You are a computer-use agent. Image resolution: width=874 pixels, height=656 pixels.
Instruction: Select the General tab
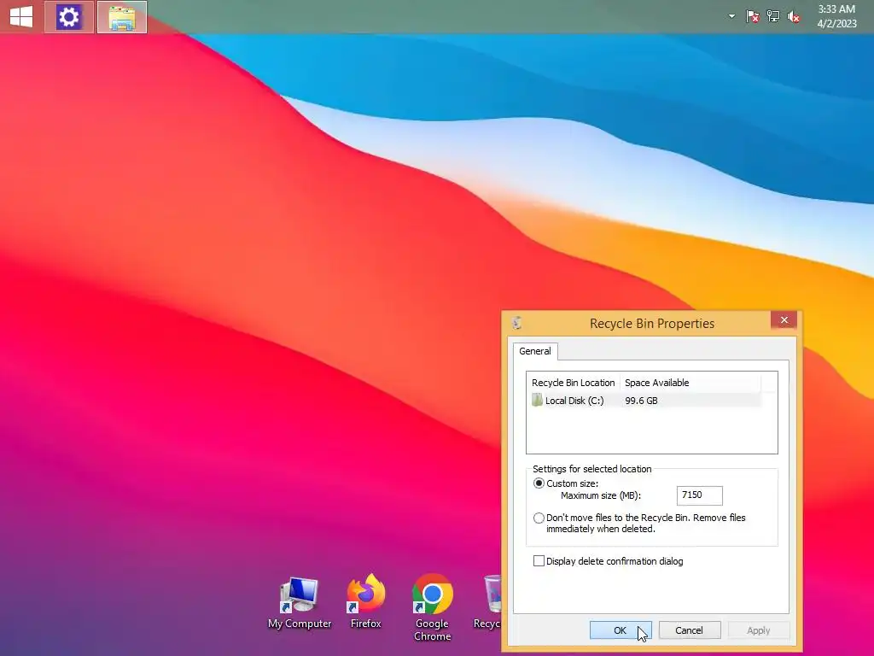tap(535, 351)
